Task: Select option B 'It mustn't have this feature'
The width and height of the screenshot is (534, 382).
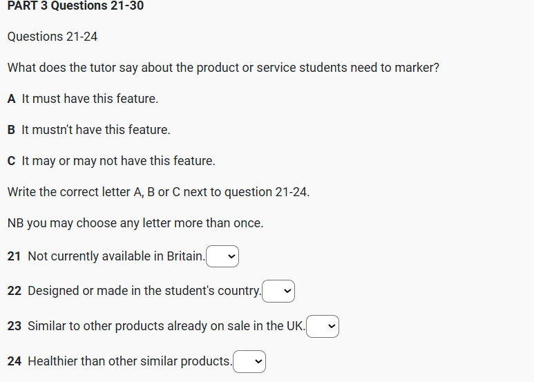Action: click(95, 130)
